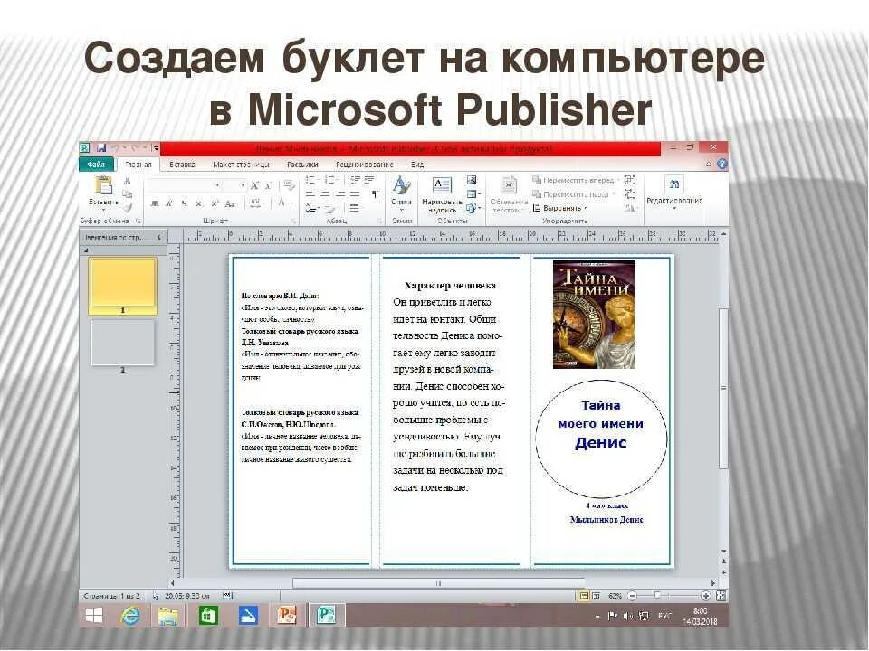
Task: Open the Макет страницы tab
Action: click(241, 165)
